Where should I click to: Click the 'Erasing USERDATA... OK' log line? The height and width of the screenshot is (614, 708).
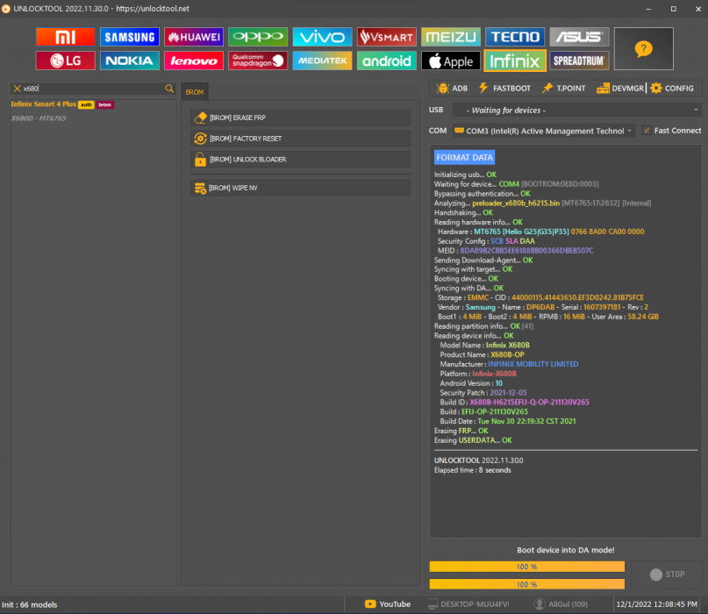473,440
